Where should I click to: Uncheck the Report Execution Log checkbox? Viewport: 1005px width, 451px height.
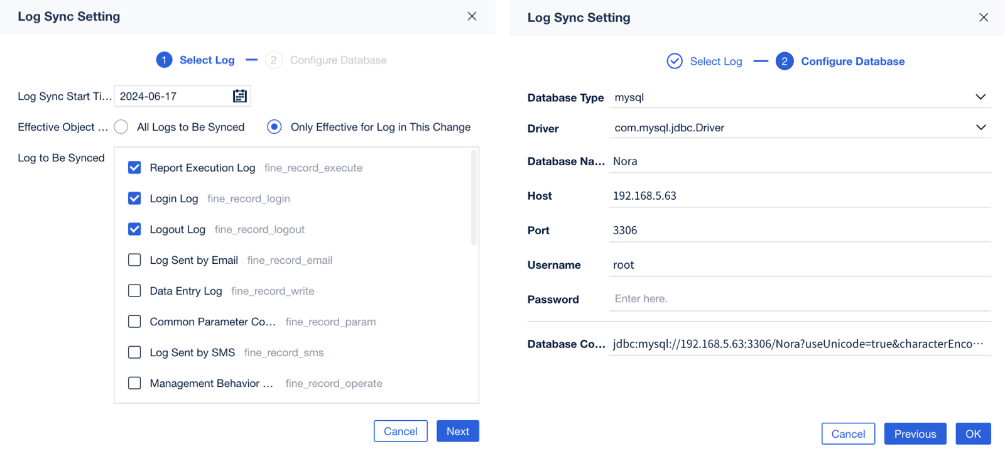click(134, 168)
